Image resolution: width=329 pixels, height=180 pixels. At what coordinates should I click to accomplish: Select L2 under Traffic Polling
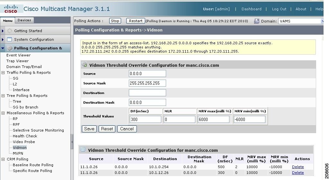[15, 84]
